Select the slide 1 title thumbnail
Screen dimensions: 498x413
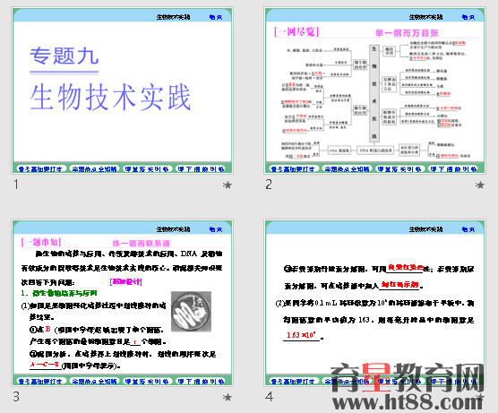point(123,90)
